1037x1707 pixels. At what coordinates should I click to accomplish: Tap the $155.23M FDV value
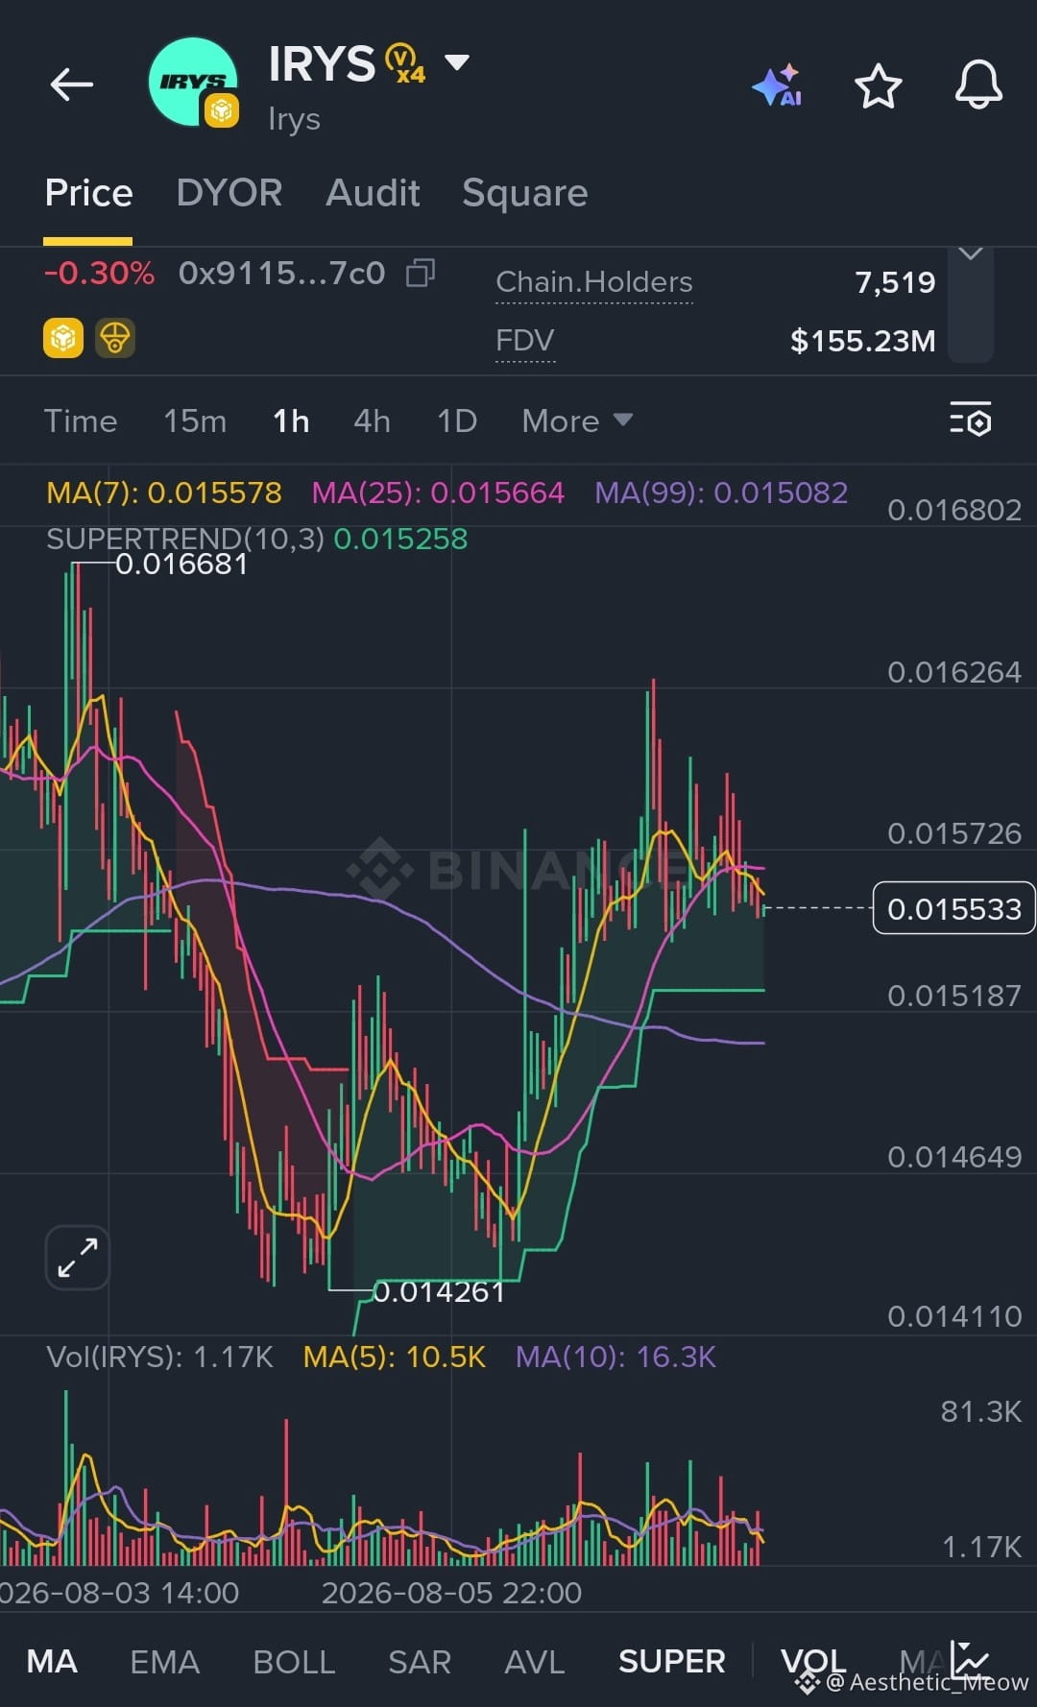tap(862, 341)
